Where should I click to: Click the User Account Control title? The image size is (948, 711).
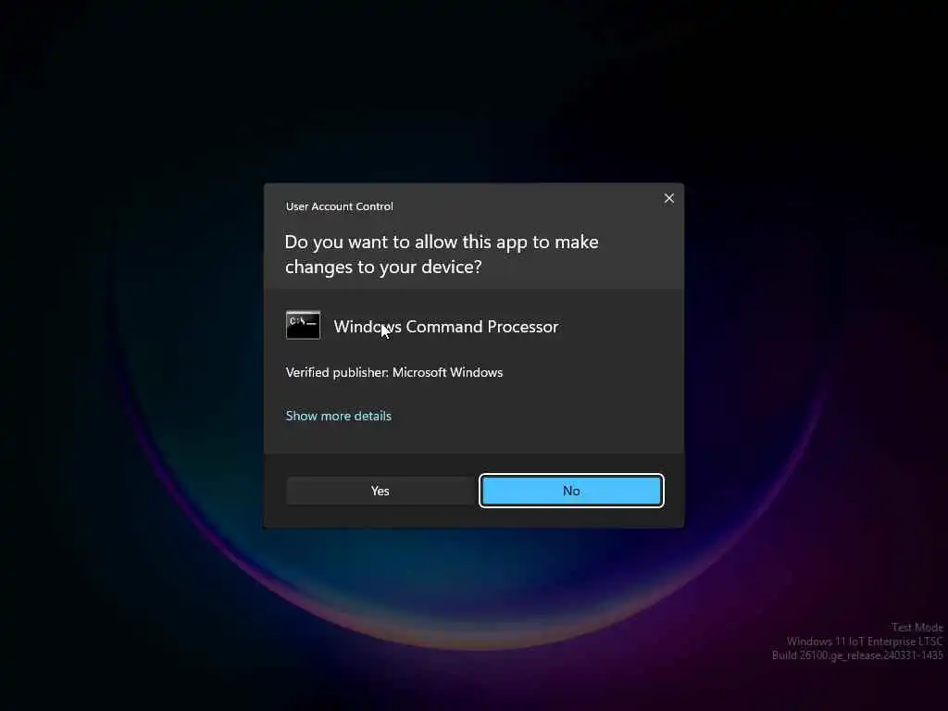[x=339, y=206]
